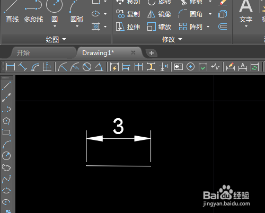This screenshot has height=213, width=265.
Task: Open the 阵列 array dropdown arrow
Action: (x=208, y=27)
